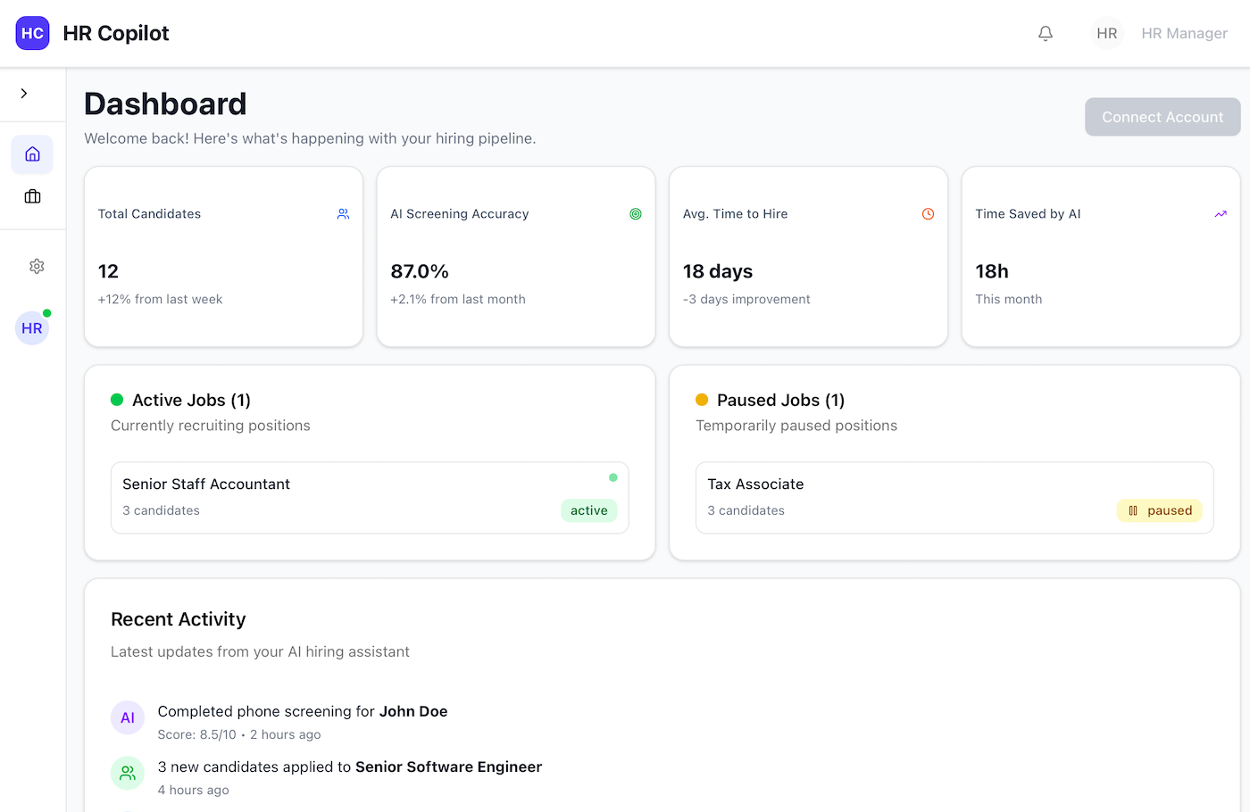Open the HR Manager user menu
Image resolution: width=1250 pixels, height=812 pixels.
[1184, 33]
